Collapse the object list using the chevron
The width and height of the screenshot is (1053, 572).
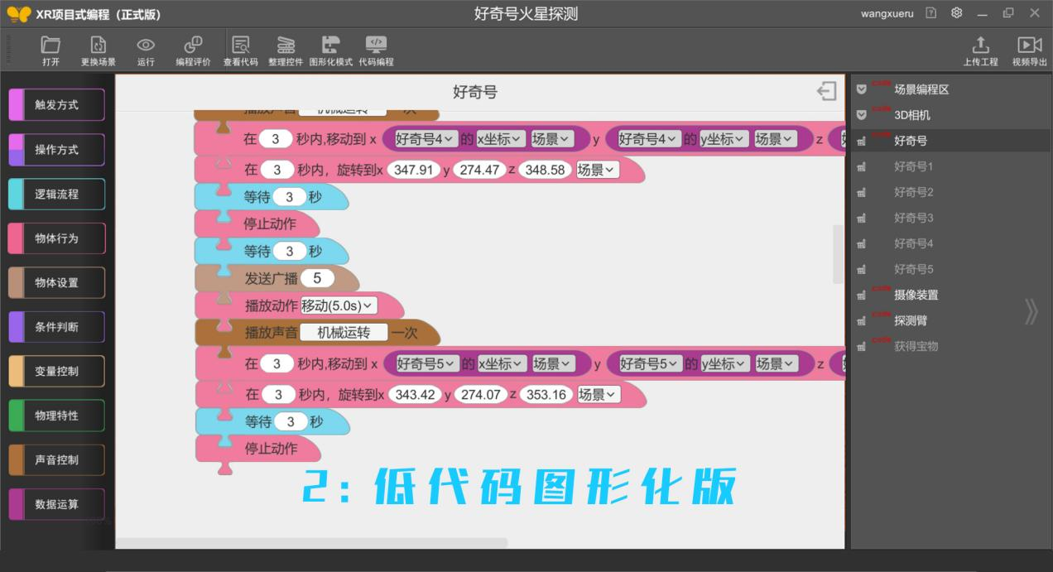click(1031, 312)
